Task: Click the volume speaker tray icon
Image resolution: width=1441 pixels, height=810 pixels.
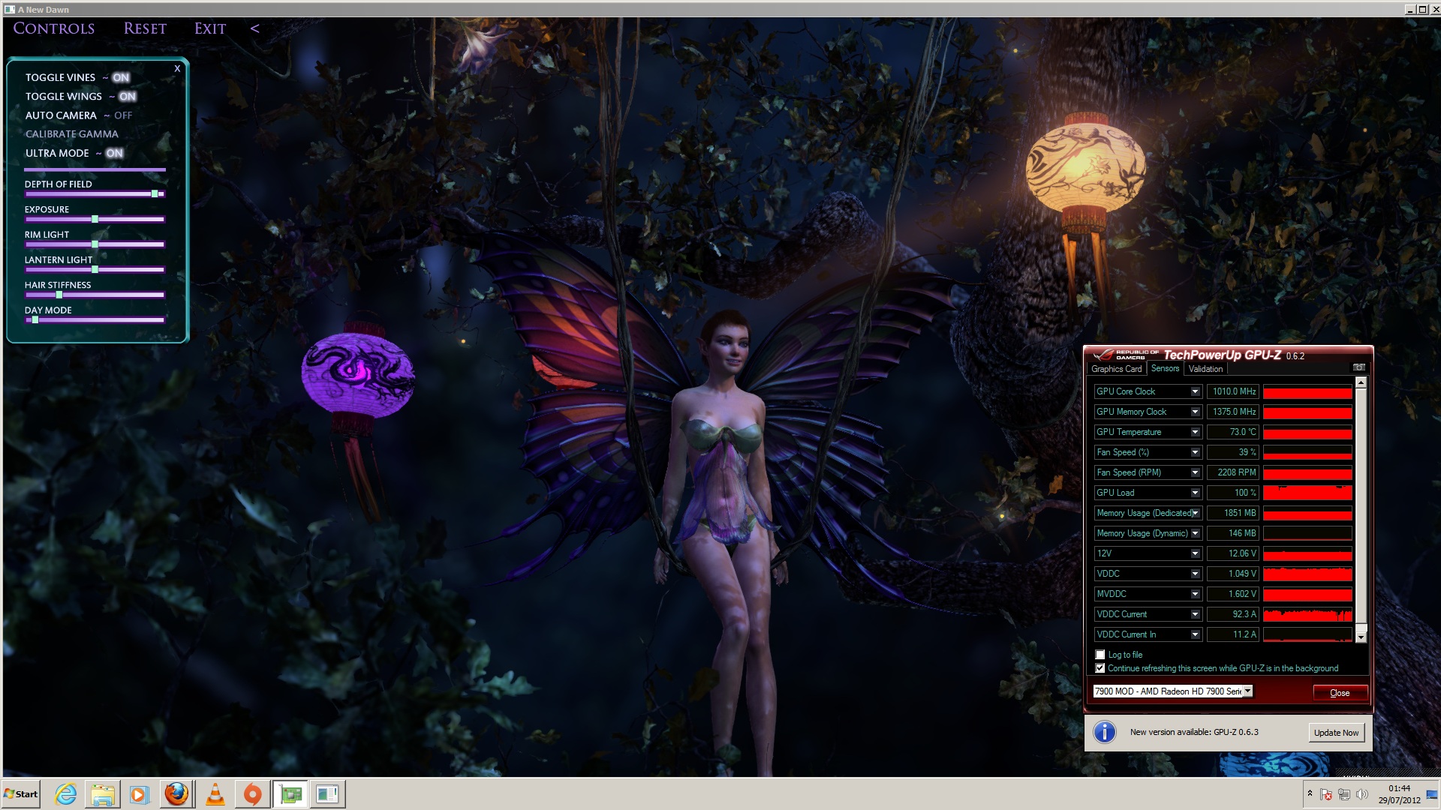Action: [x=1362, y=794]
